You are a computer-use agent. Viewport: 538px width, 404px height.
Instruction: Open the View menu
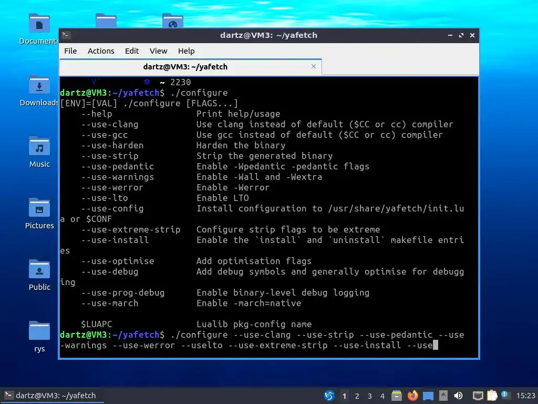[158, 51]
